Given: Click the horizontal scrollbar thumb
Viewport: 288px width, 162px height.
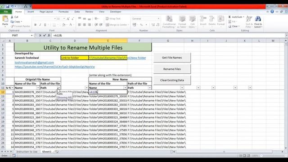Looking at the screenshot, I should tap(224, 152).
